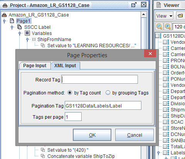The width and height of the screenshot is (185, 159).
Task: Click icon beside Set value (420)
Action: 43,150
